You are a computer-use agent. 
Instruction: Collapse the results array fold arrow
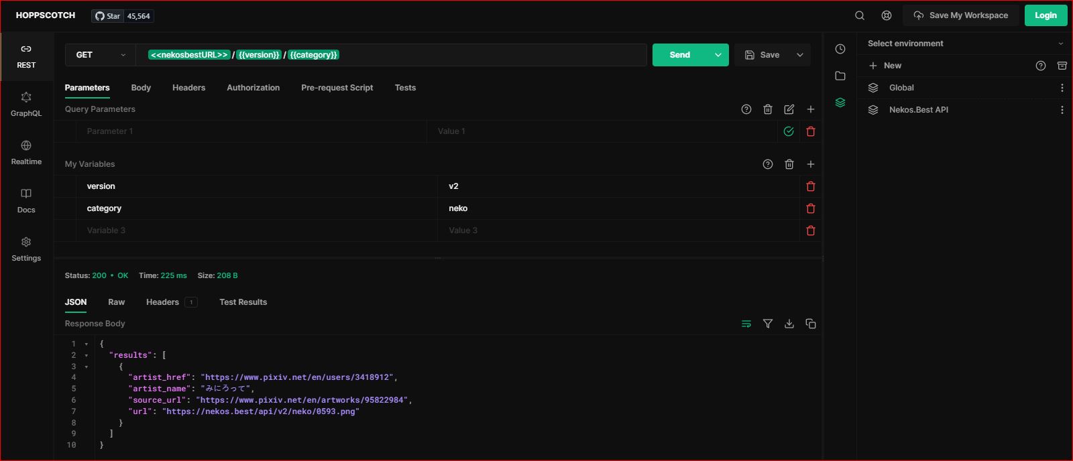point(87,356)
